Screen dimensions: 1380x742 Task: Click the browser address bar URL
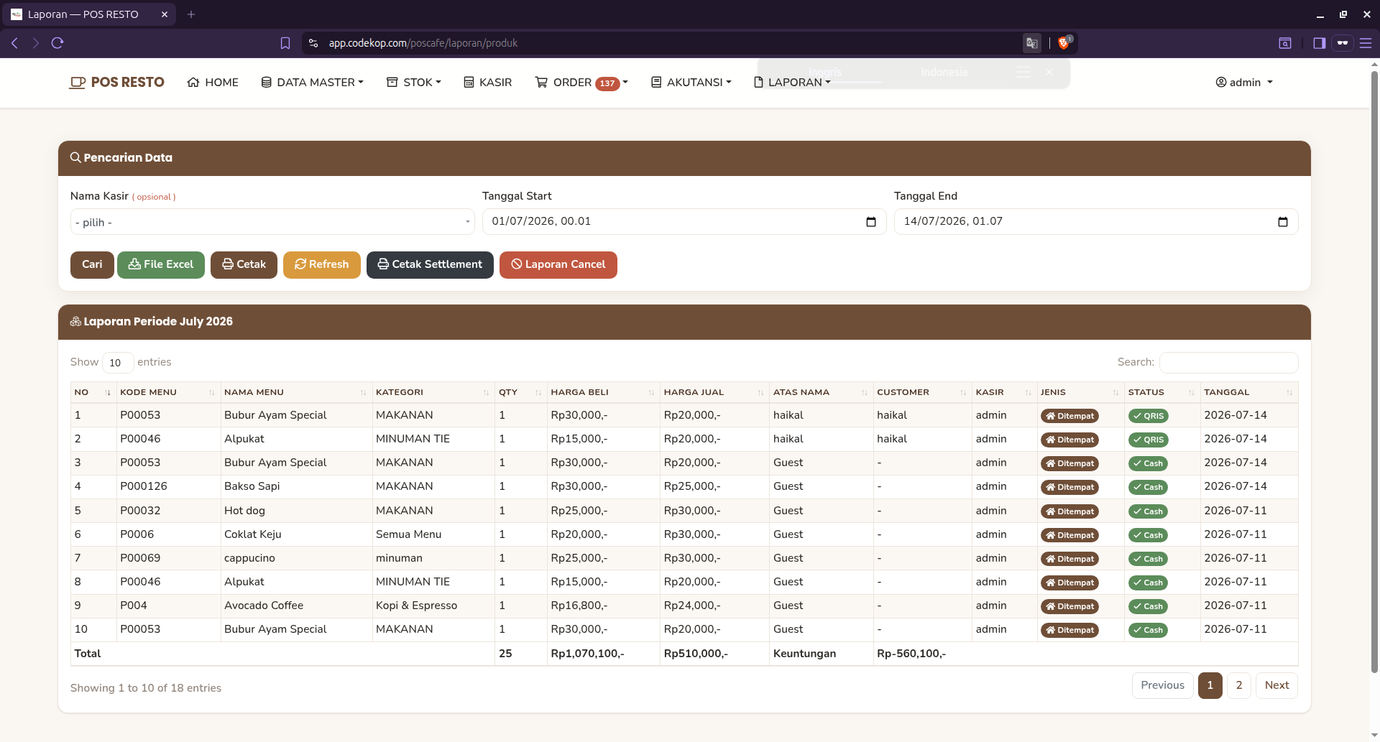423,43
